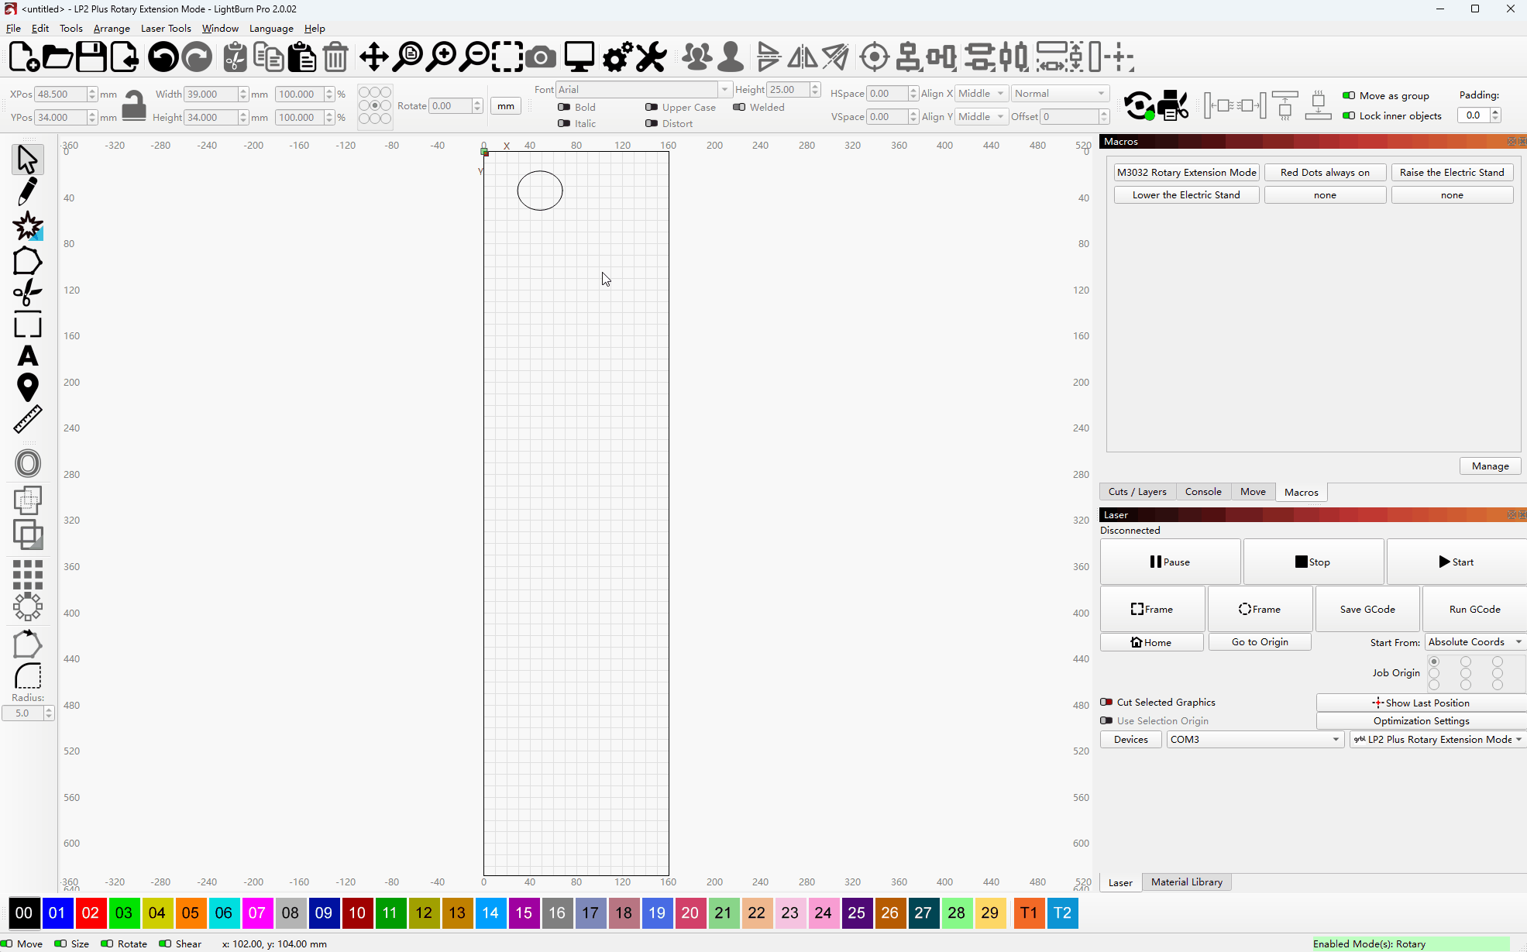Select the Radius corner tool
Viewport: 1527px width, 952px height.
(28, 675)
